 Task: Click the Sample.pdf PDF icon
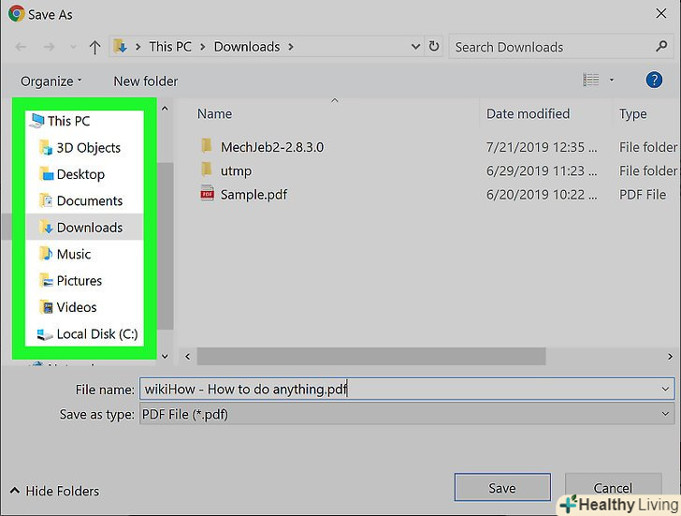207,193
